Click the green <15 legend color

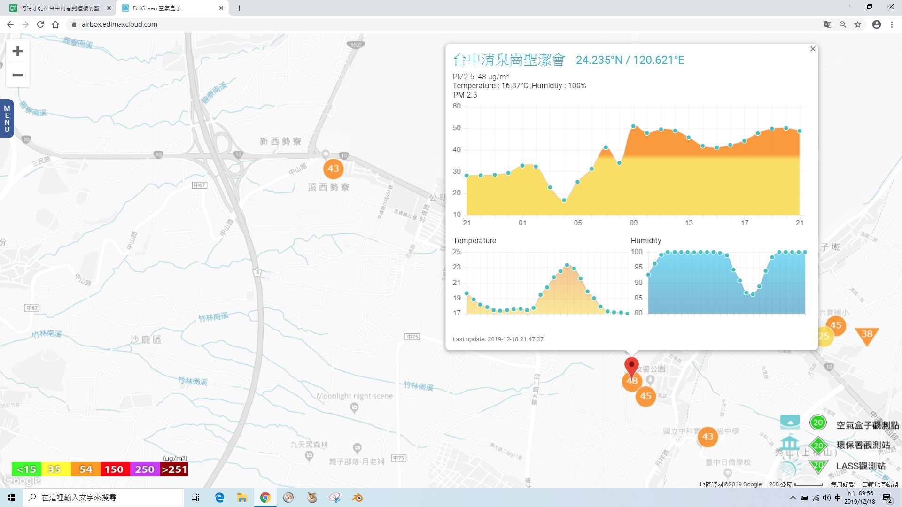tap(26, 469)
